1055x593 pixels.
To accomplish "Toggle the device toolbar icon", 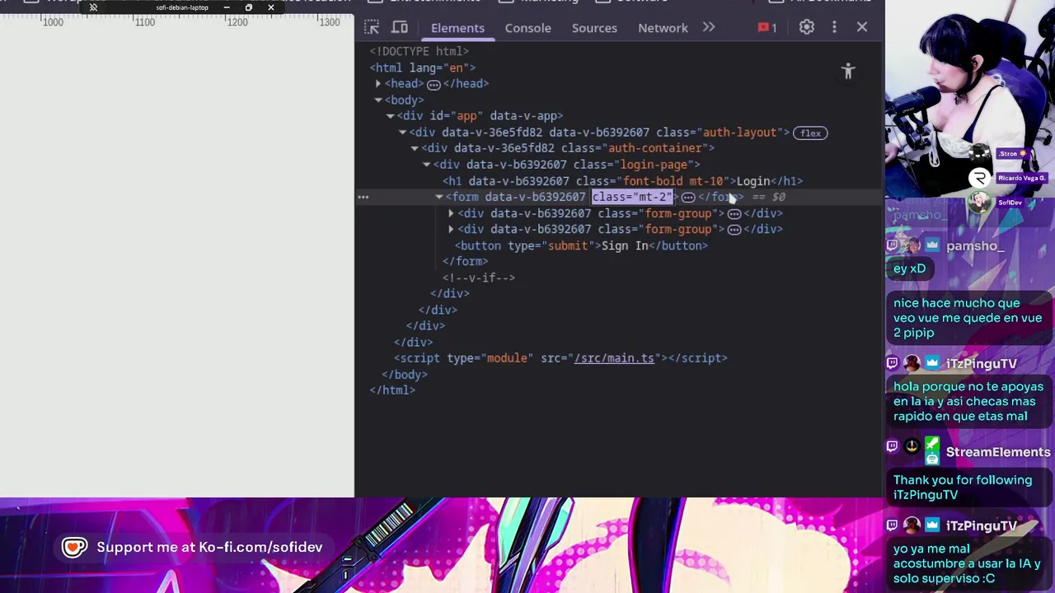I will coord(400,28).
